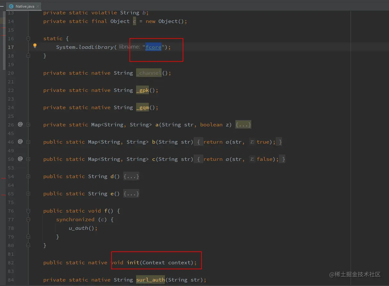The image size is (389, 286).
Task: Click the @ gutter icon on line 46
Action: pos(20,141)
